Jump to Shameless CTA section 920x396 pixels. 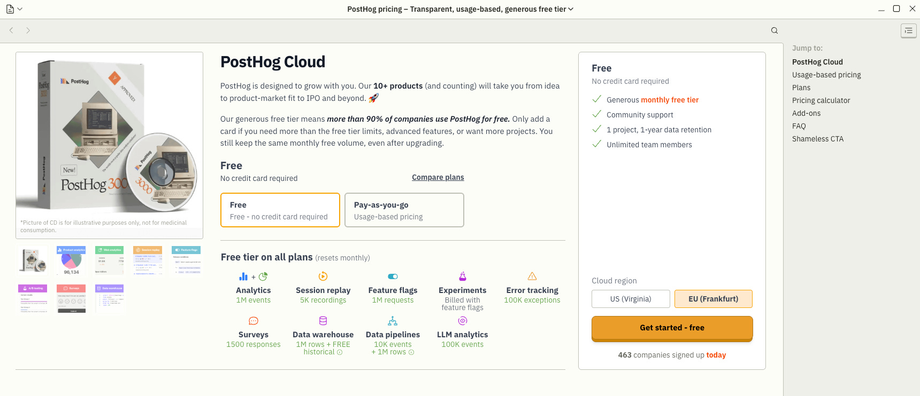(x=818, y=139)
